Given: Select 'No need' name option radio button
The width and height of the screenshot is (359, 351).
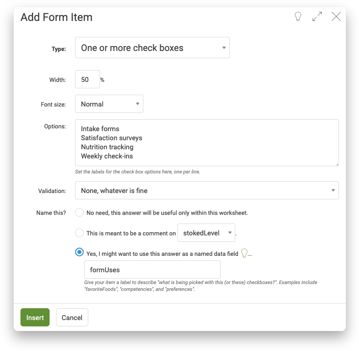Looking at the screenshot, I should [79, 213].
